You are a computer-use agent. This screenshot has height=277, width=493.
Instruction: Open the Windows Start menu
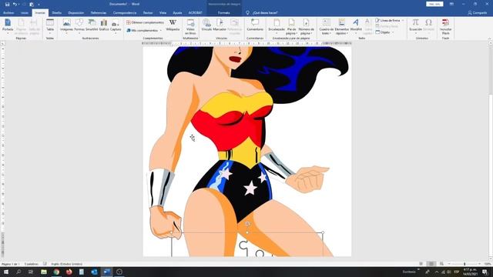pyautogui.click(x=6, y=272)
